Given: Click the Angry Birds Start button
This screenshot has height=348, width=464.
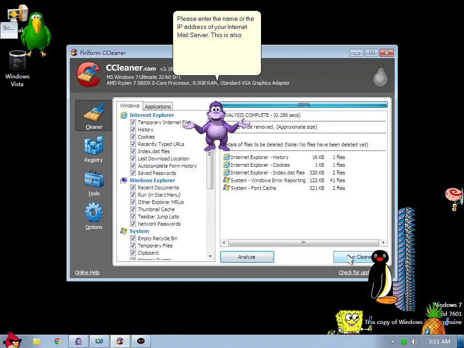Looking at the screenshot, I should coord(11,340).
